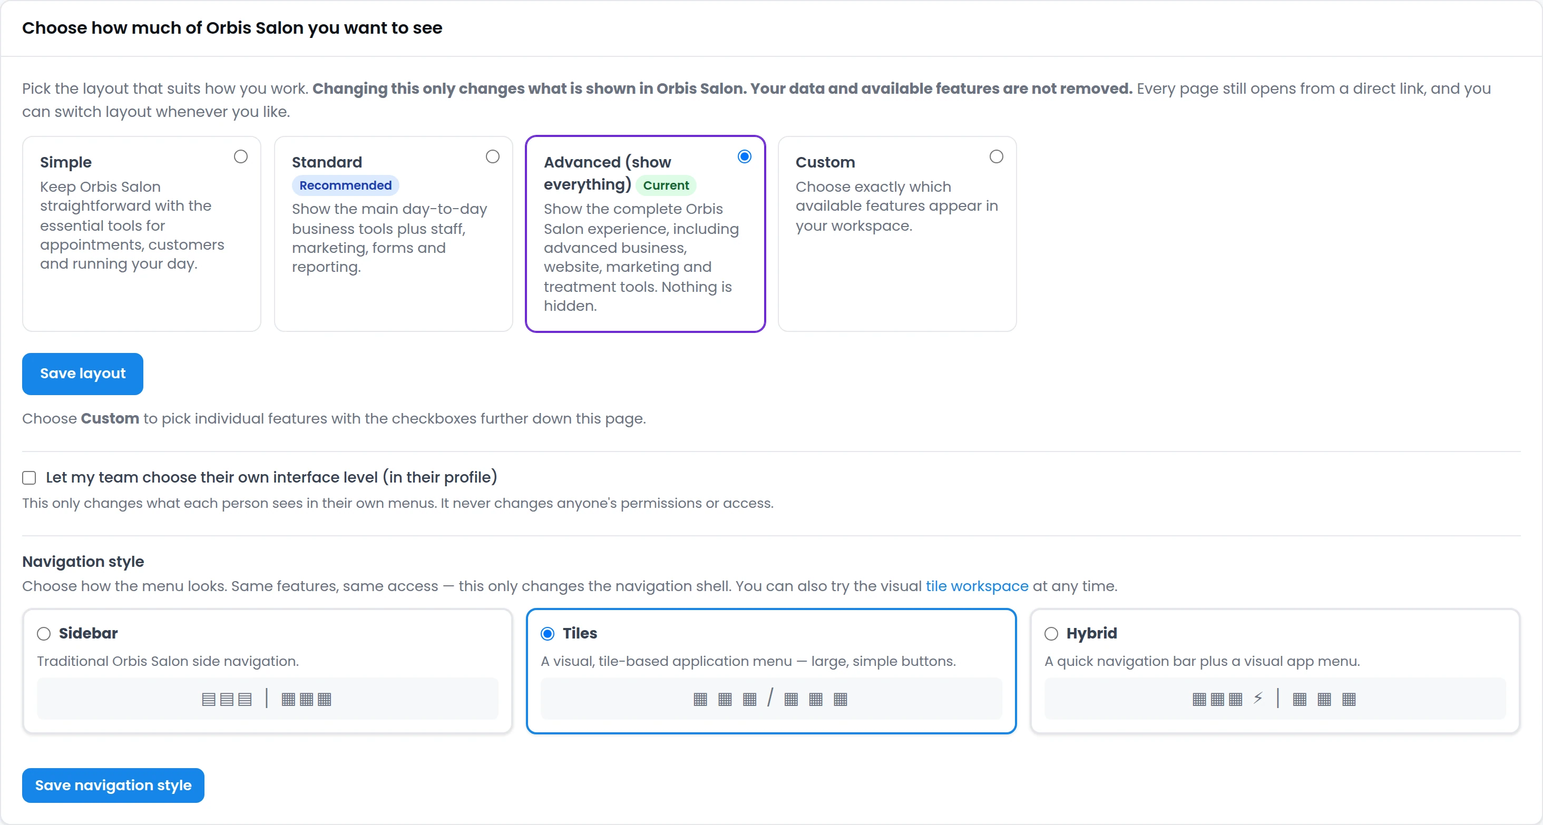Click the Standard layout card description

(389, 238)
